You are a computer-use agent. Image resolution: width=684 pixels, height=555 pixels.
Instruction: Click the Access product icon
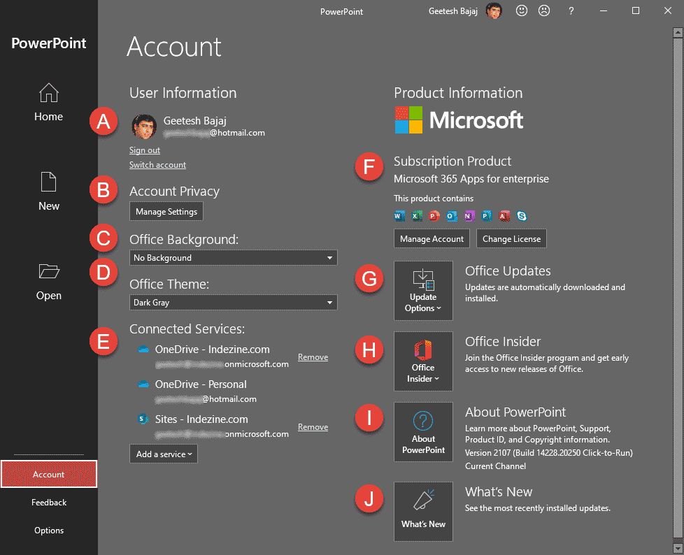pyautogui.click(x=504, y=216)
